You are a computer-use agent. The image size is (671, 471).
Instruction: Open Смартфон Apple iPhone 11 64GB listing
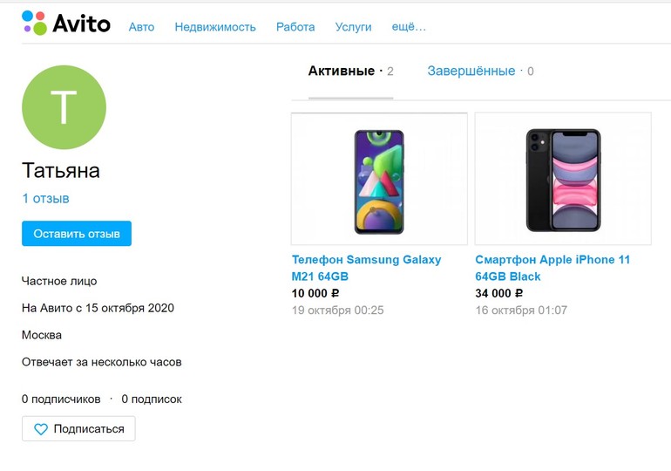552,268
